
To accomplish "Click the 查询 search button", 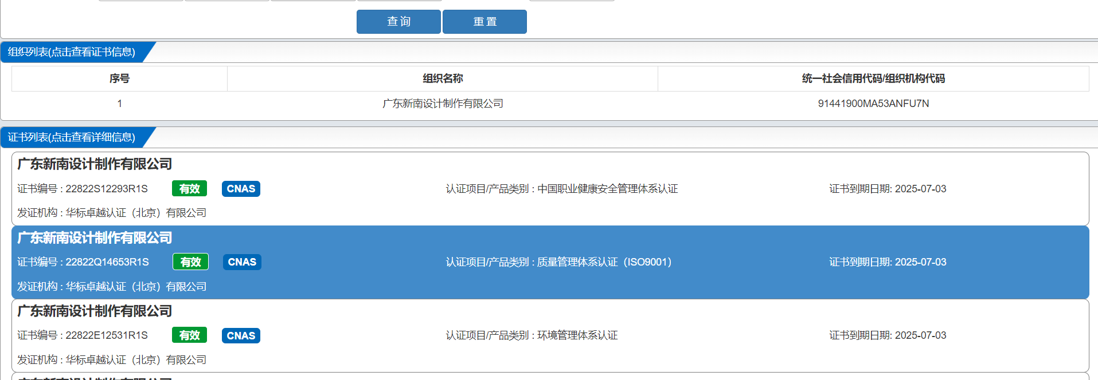I will coord(398,22).
